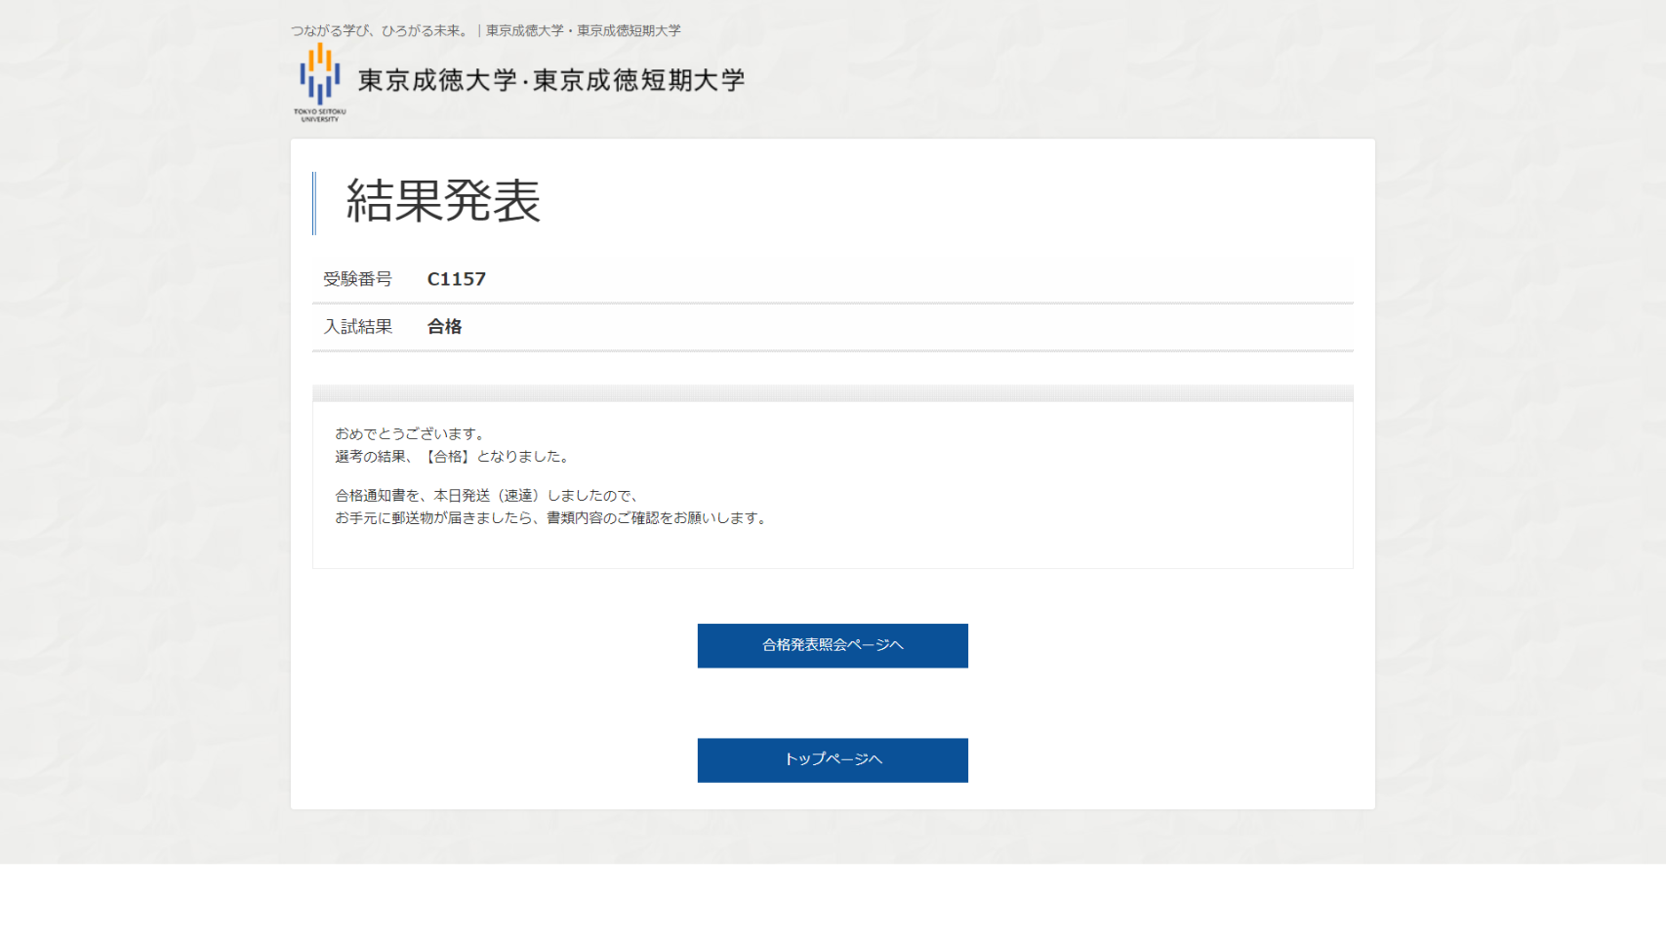This screenshot has width=1666, height=937.
Task: Click the blank space between the two blue buttons
Action: tap(833, 703)
